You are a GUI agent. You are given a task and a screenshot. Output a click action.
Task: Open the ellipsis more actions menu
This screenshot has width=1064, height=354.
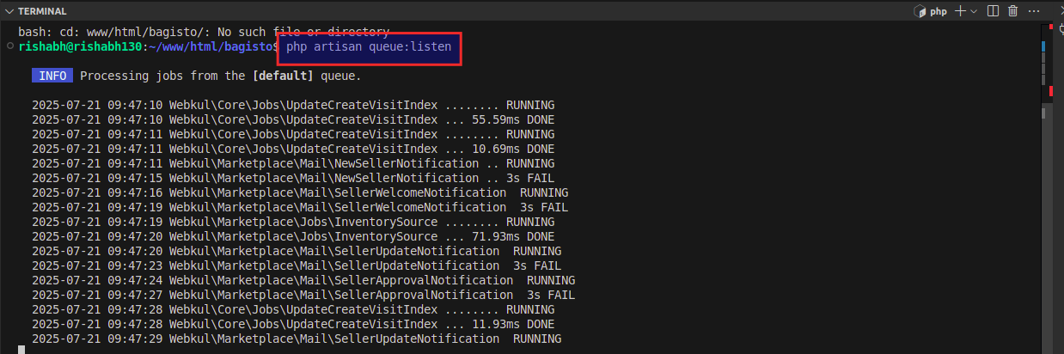pyautogui.click(x=1033, y=11)
